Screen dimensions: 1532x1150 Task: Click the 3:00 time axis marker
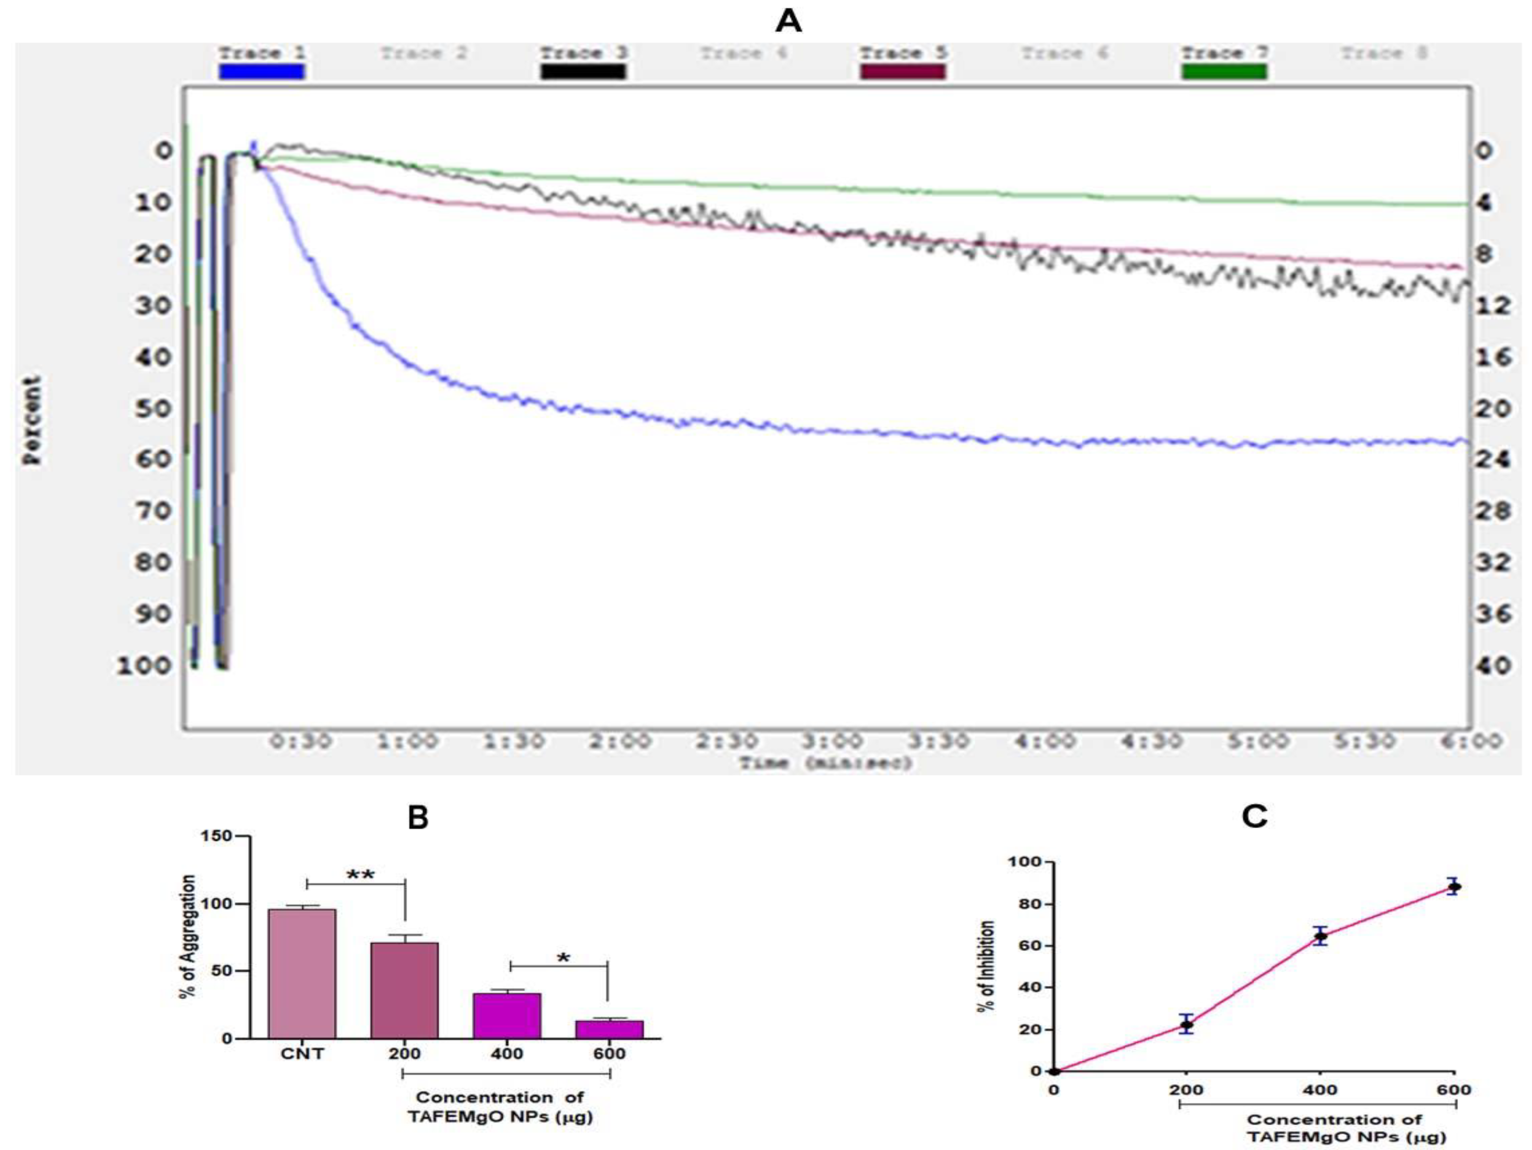(833, 742)
